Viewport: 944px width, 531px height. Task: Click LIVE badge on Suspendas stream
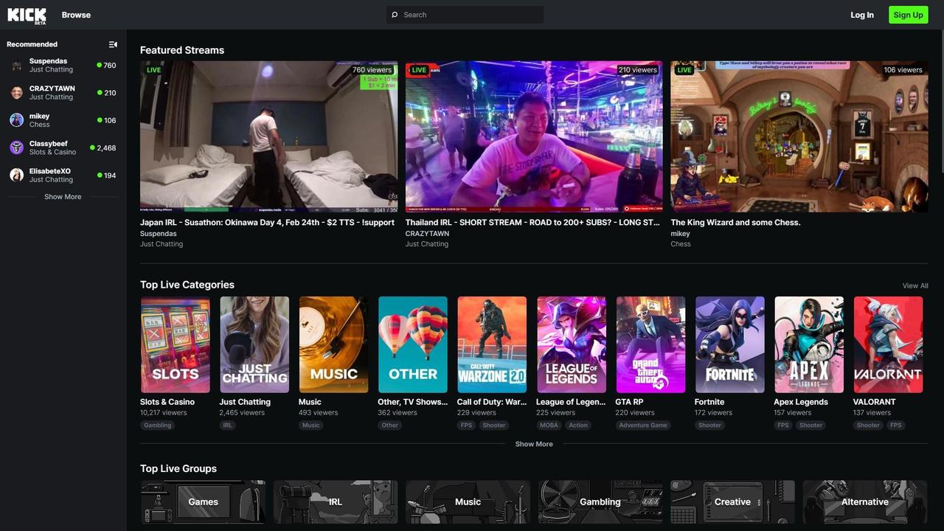click(x=153, y=70)
